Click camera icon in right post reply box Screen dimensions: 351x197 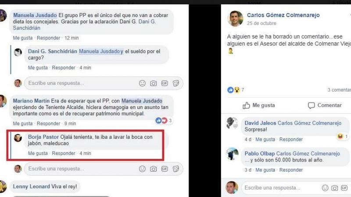click(335, 188)
